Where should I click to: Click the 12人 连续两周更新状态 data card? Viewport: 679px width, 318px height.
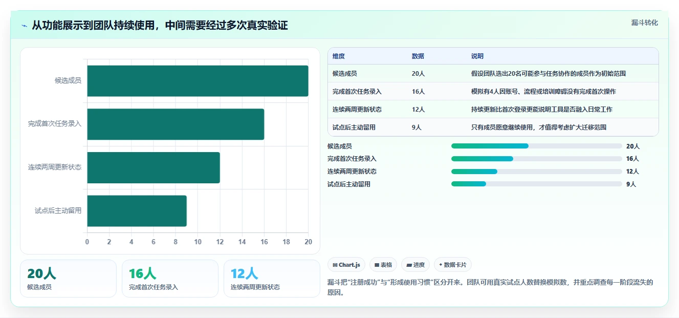click(x=272, y=279)
